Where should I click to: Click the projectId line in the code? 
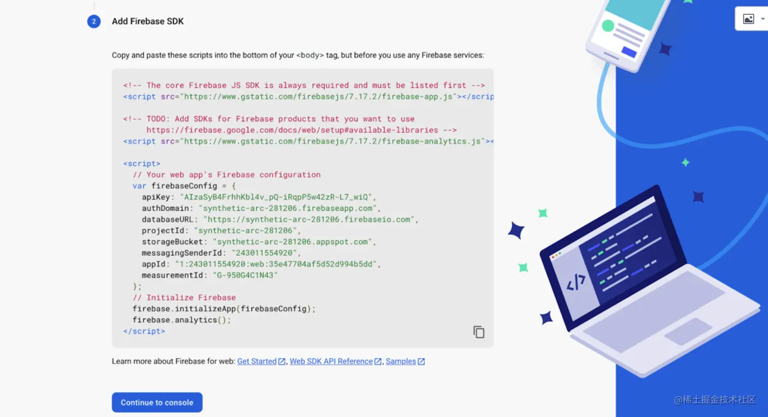[221, 230]
